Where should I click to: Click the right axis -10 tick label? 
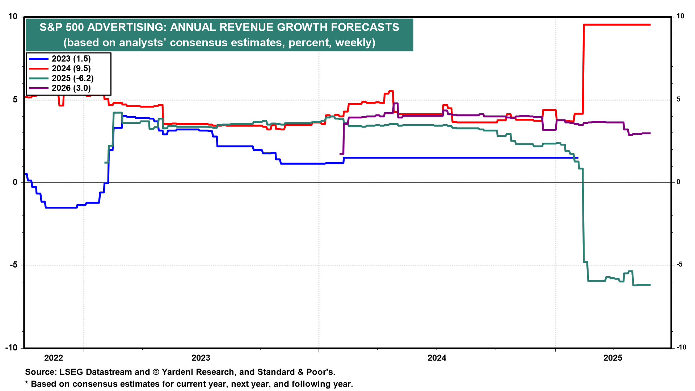coord(681,348)
